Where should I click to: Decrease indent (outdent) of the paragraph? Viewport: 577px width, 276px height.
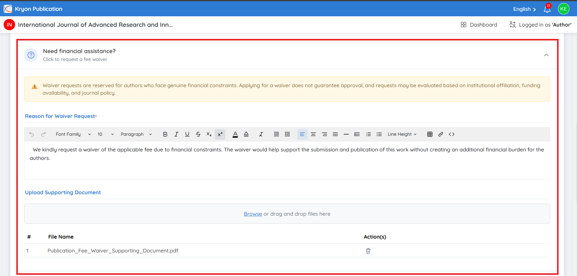(x=276, y=134)
